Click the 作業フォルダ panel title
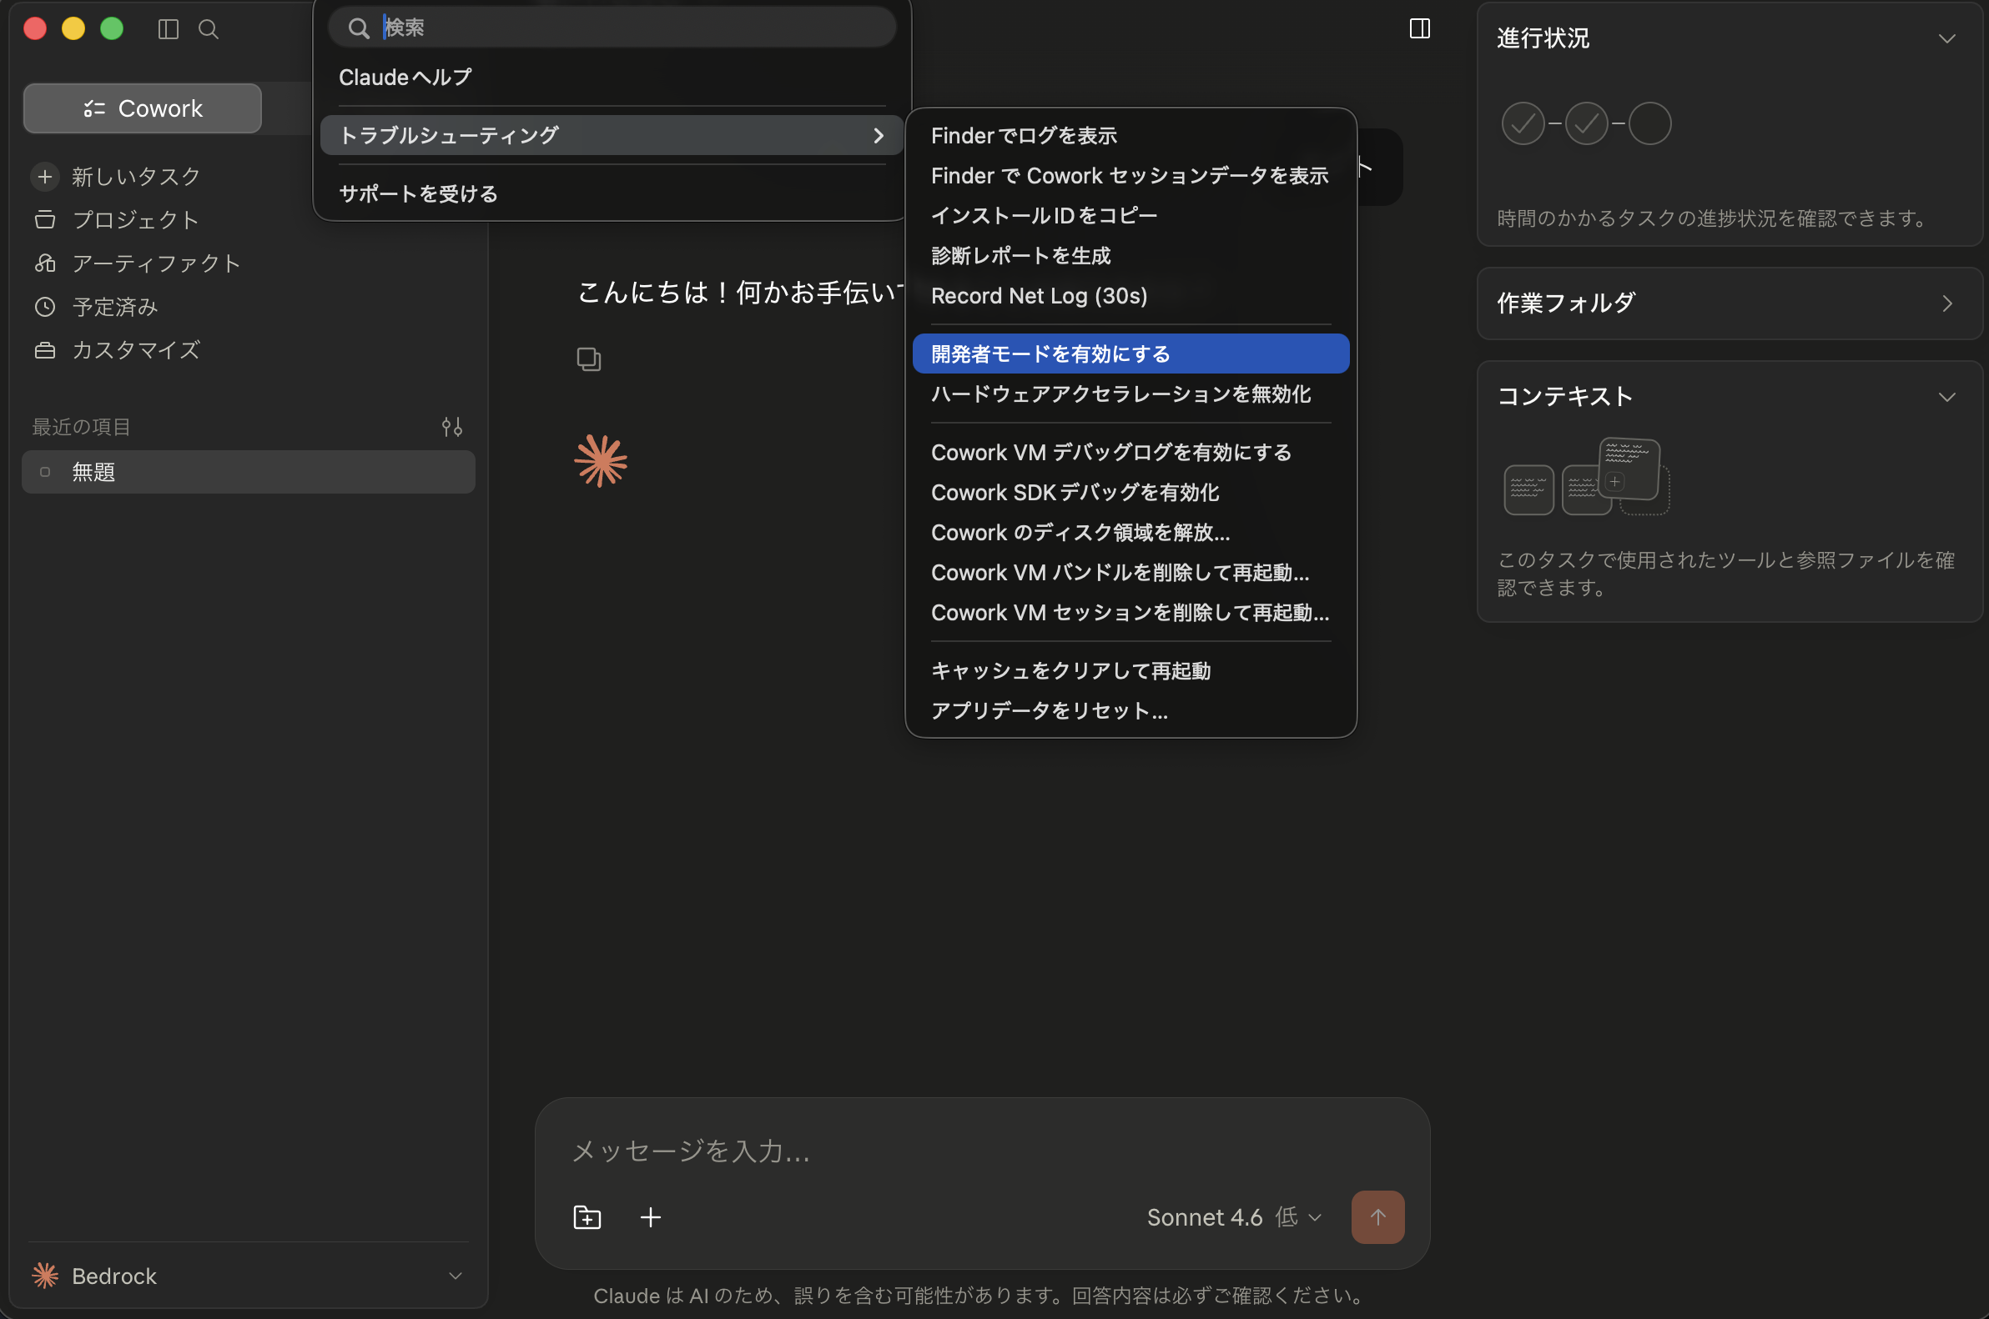This screenshot has height=1319, width=1989. pos(1566,303)
